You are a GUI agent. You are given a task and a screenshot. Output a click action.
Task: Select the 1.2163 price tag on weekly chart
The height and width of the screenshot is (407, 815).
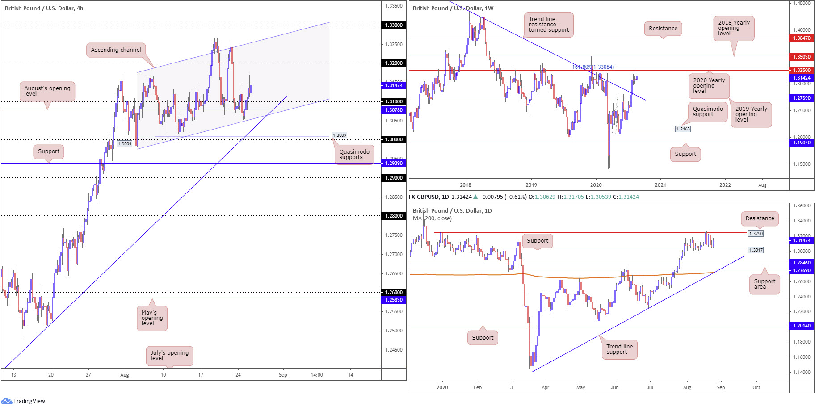[683, 129]
